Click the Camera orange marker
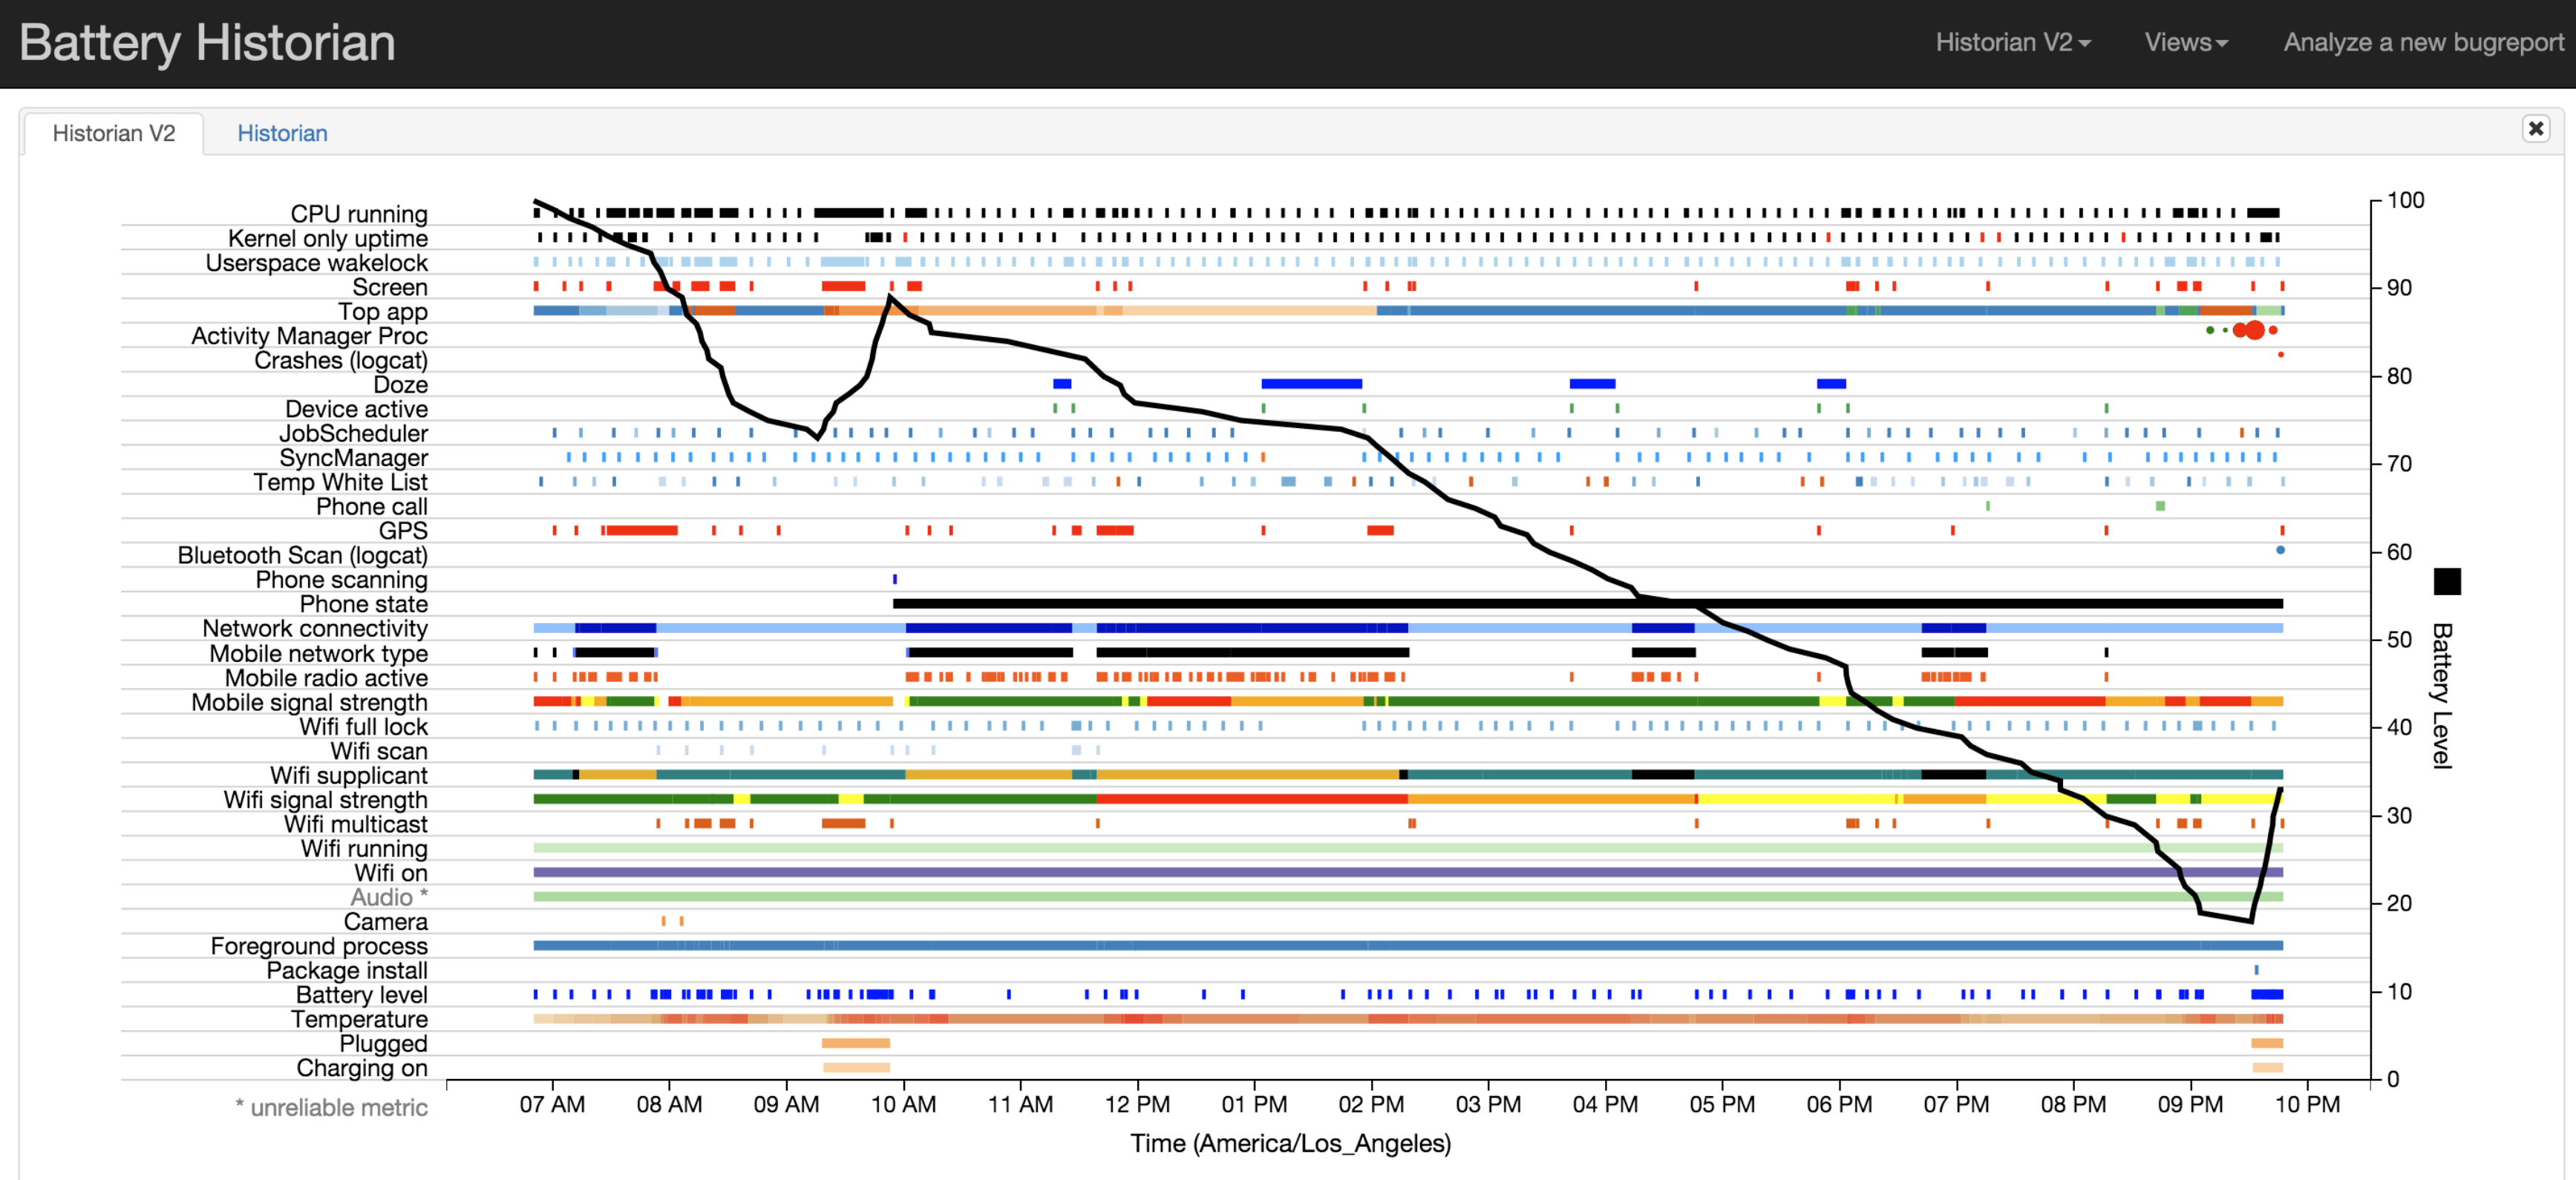2576x1180 pixels. click(663, 921)
